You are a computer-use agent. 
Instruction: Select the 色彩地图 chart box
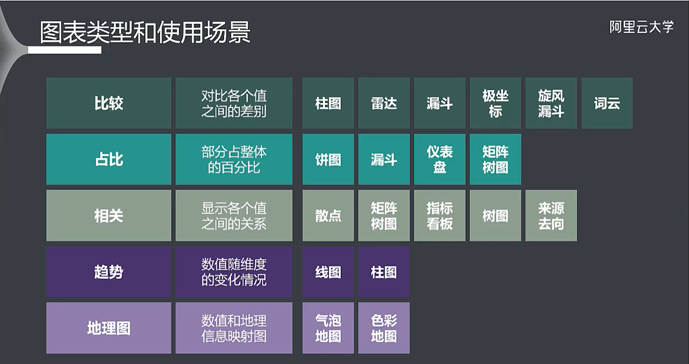[384, 328]
